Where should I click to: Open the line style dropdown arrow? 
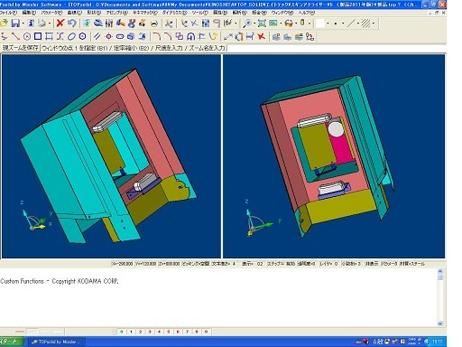point(358,23)
